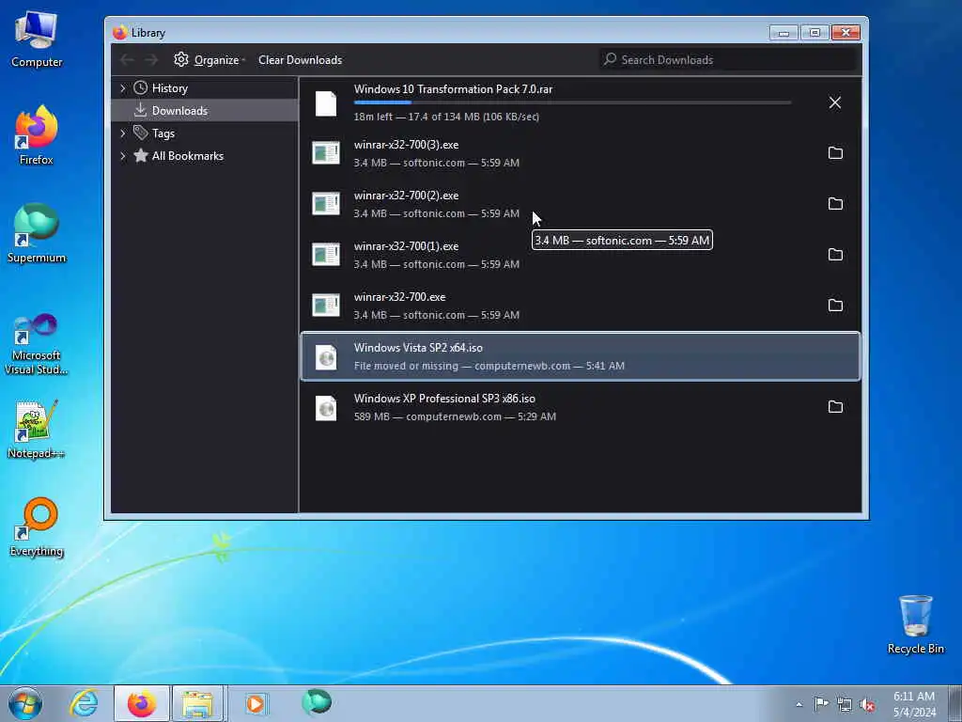Focus the Search Downloads field

pyautogui.click(x=728, y=59)
